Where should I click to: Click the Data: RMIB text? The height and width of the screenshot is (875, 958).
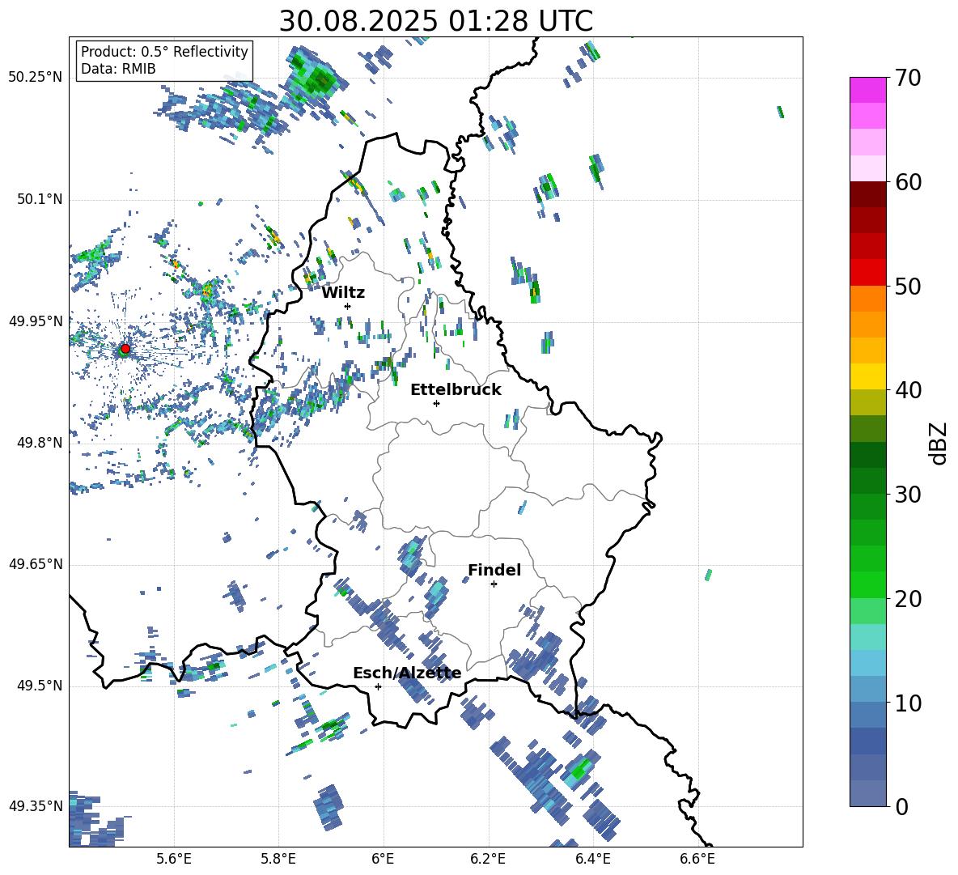click(118, 69)
